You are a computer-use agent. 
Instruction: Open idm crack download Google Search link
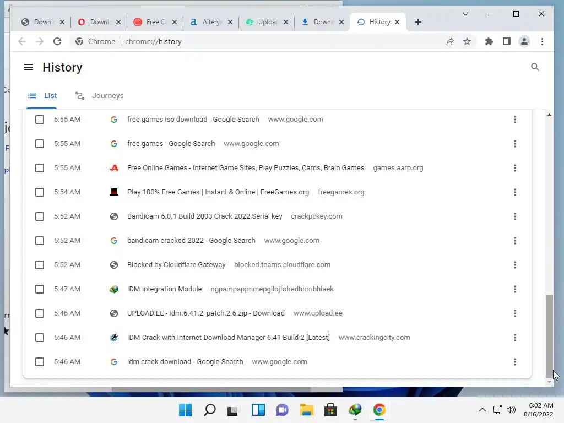[x=185, y=362]
